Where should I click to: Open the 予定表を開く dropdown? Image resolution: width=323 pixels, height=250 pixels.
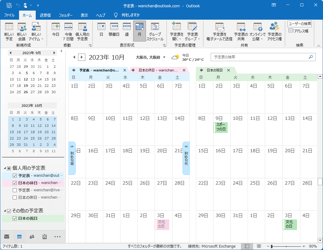point(176,32)
